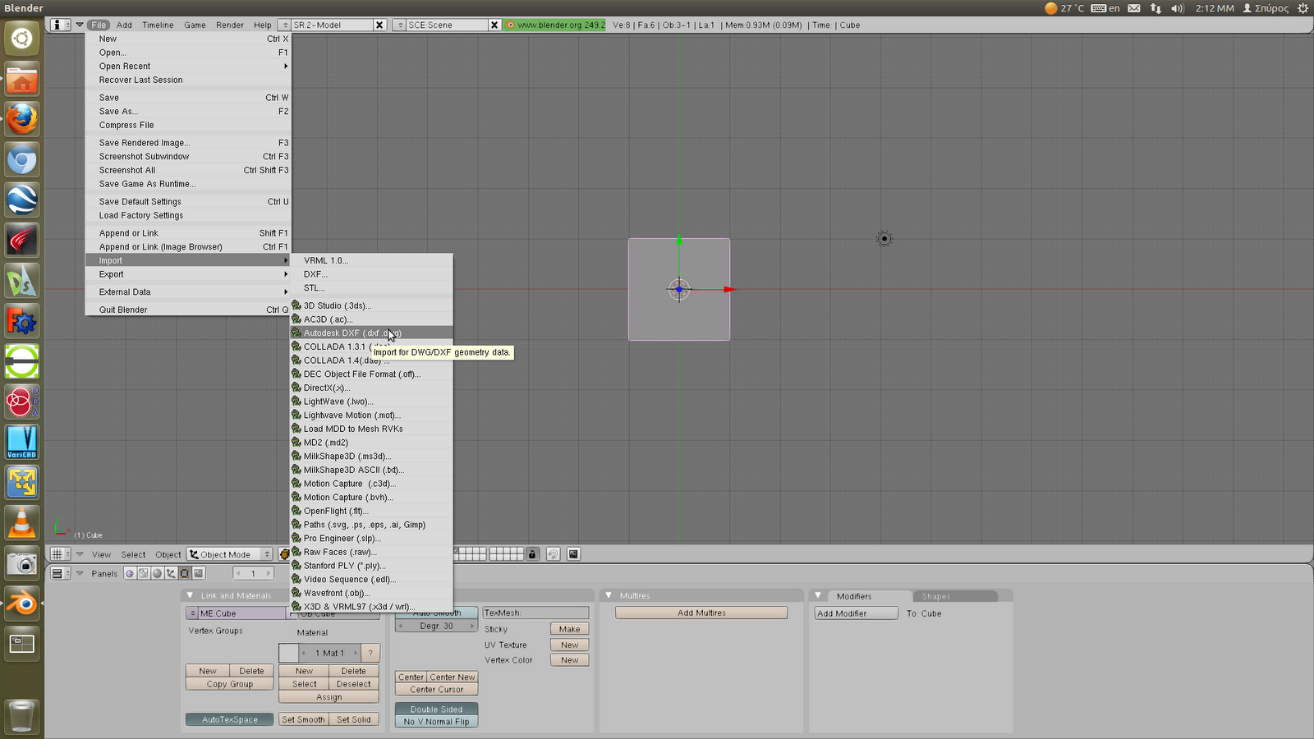Click Make next to Sticky

tap(568, 628)
